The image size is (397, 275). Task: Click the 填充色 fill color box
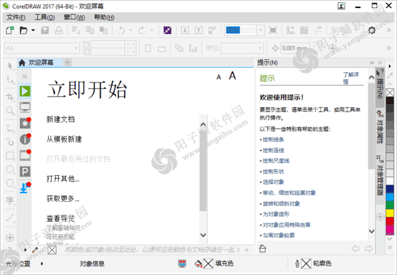[208, 264]
